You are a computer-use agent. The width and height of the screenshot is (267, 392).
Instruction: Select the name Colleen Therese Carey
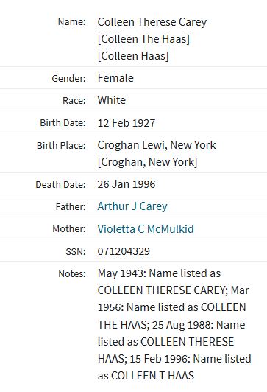point(152,22)
